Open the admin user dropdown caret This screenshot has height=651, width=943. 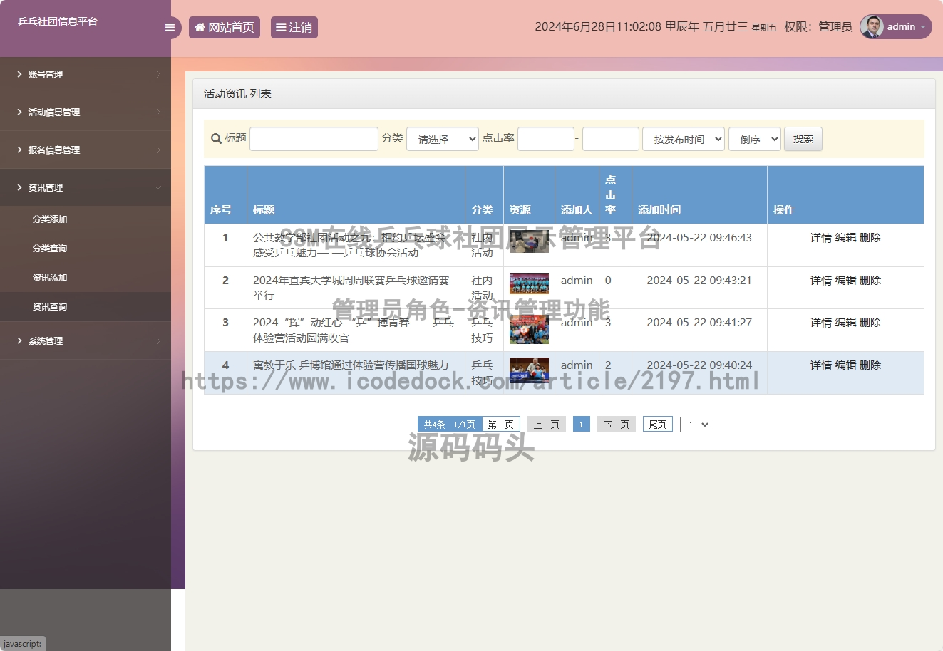923,27
